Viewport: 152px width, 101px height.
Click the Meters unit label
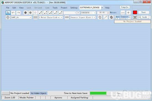[113, 13]
